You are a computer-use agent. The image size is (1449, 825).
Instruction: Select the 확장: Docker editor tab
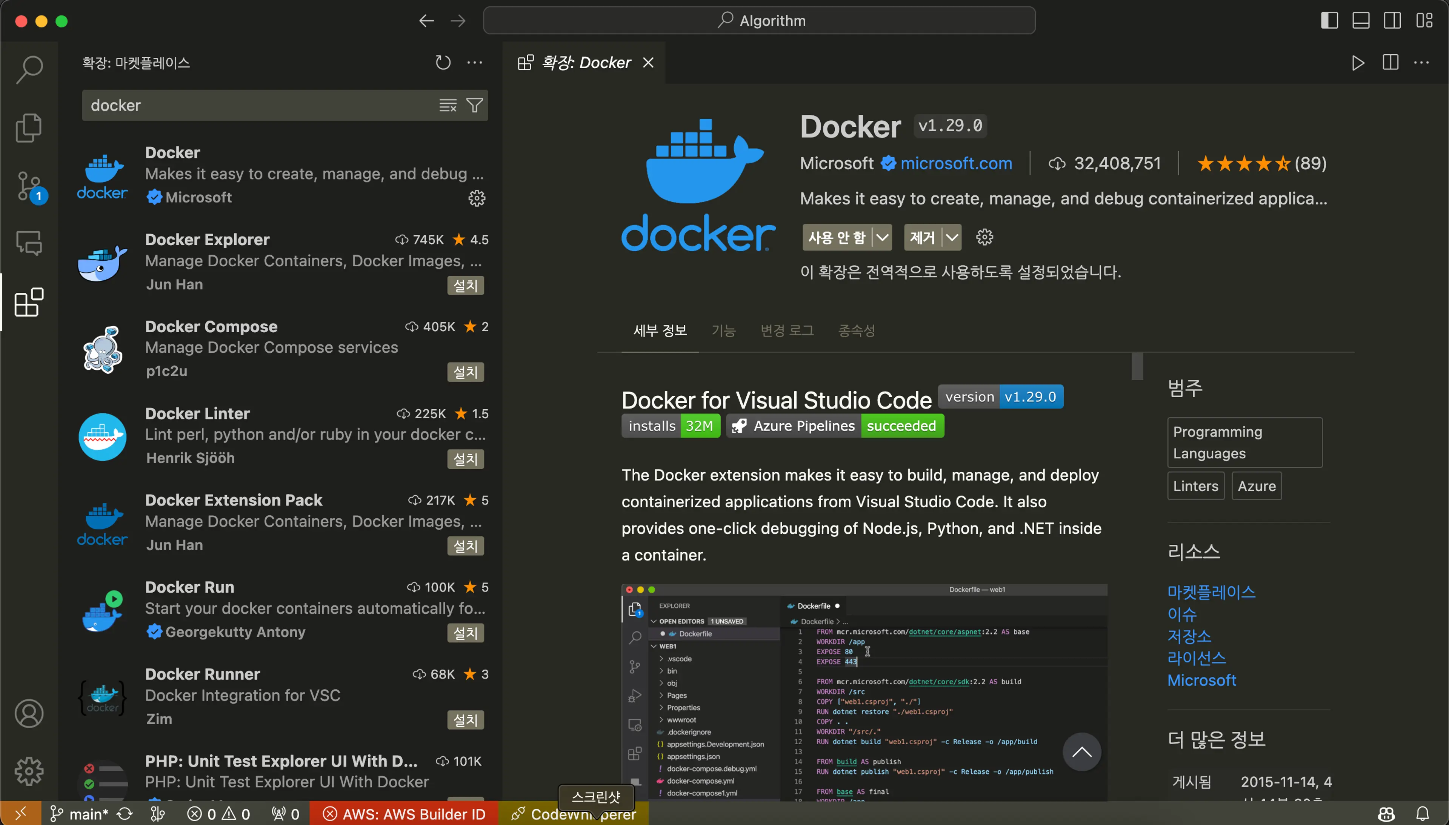pos(584,62)
